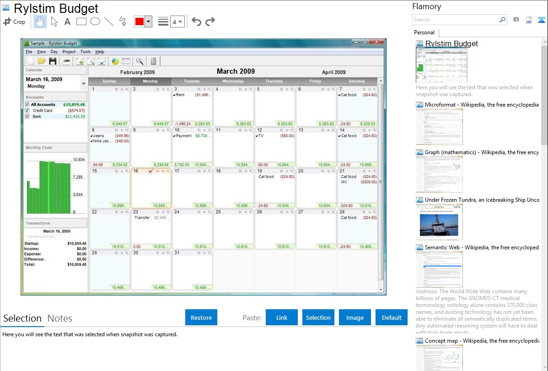
Task: Open the color swatch dropdown arrow
Action: click(x=149, y=22)
